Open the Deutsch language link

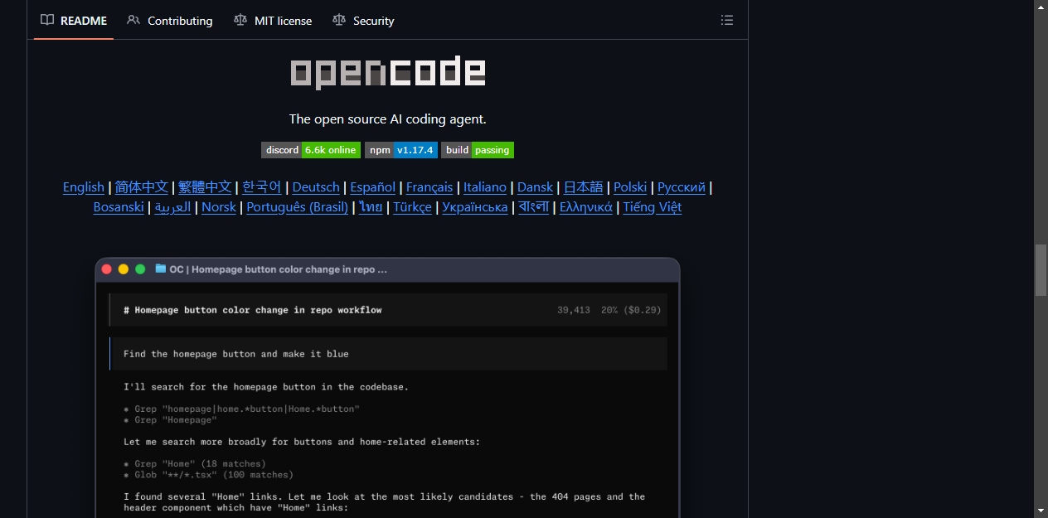[316, 187]
